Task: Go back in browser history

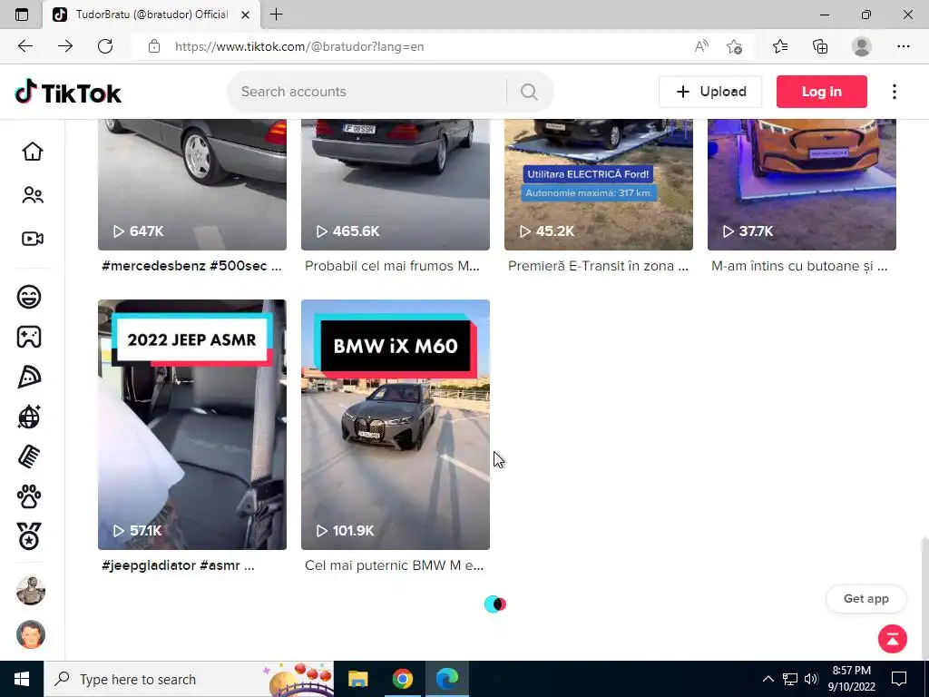Action: pos(24,46)
